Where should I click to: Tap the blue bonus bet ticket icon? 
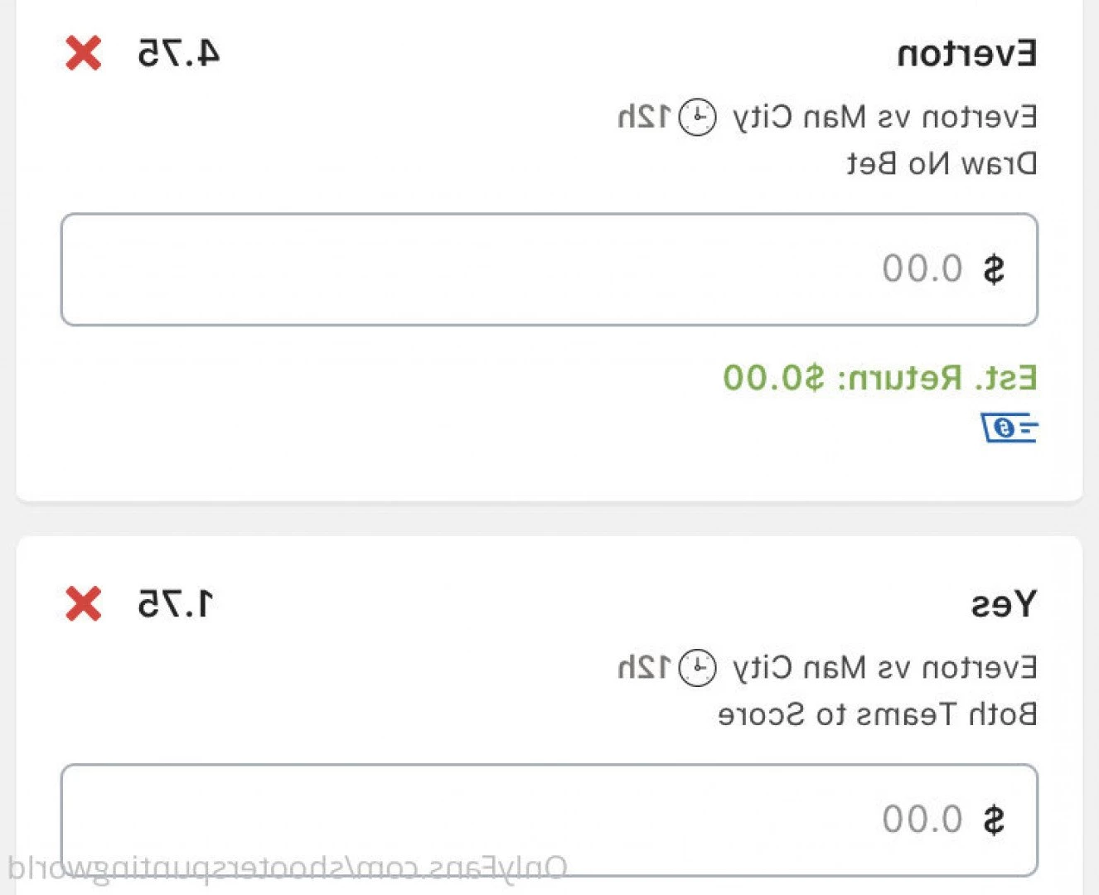[x=1009, y=428]
